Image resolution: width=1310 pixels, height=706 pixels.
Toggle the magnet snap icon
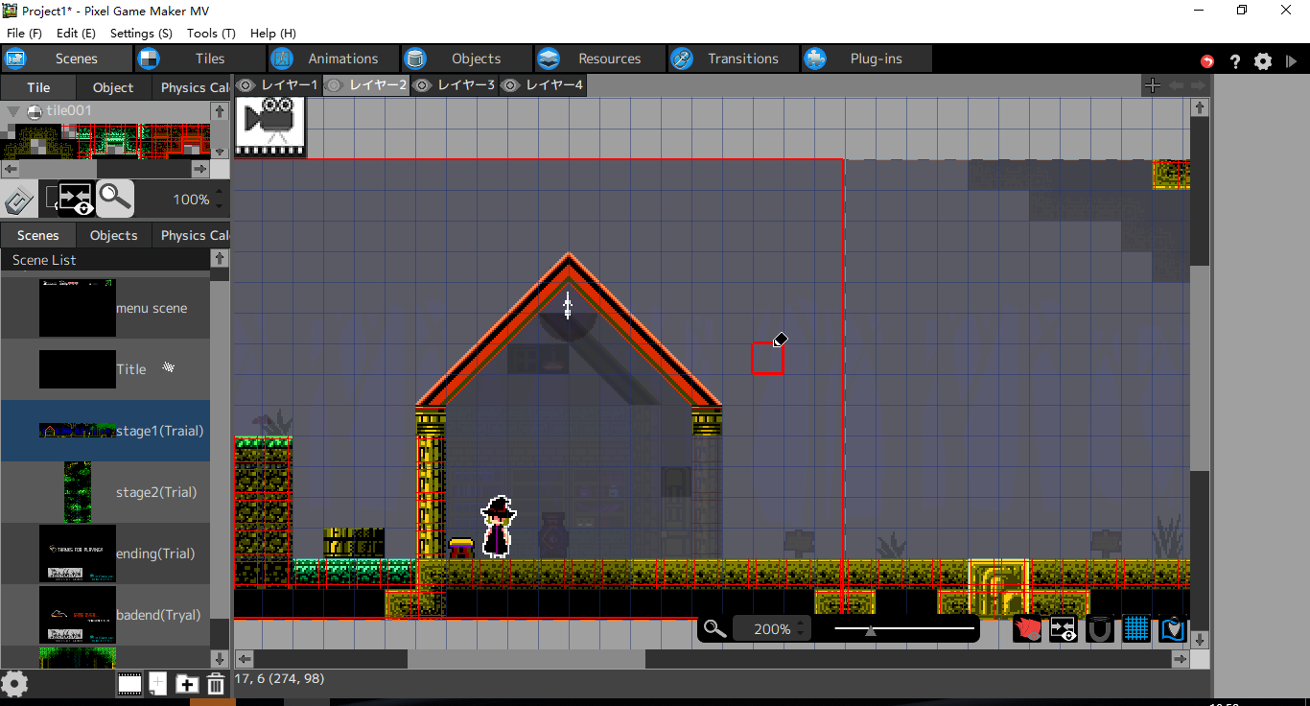tap(1100, 629)
